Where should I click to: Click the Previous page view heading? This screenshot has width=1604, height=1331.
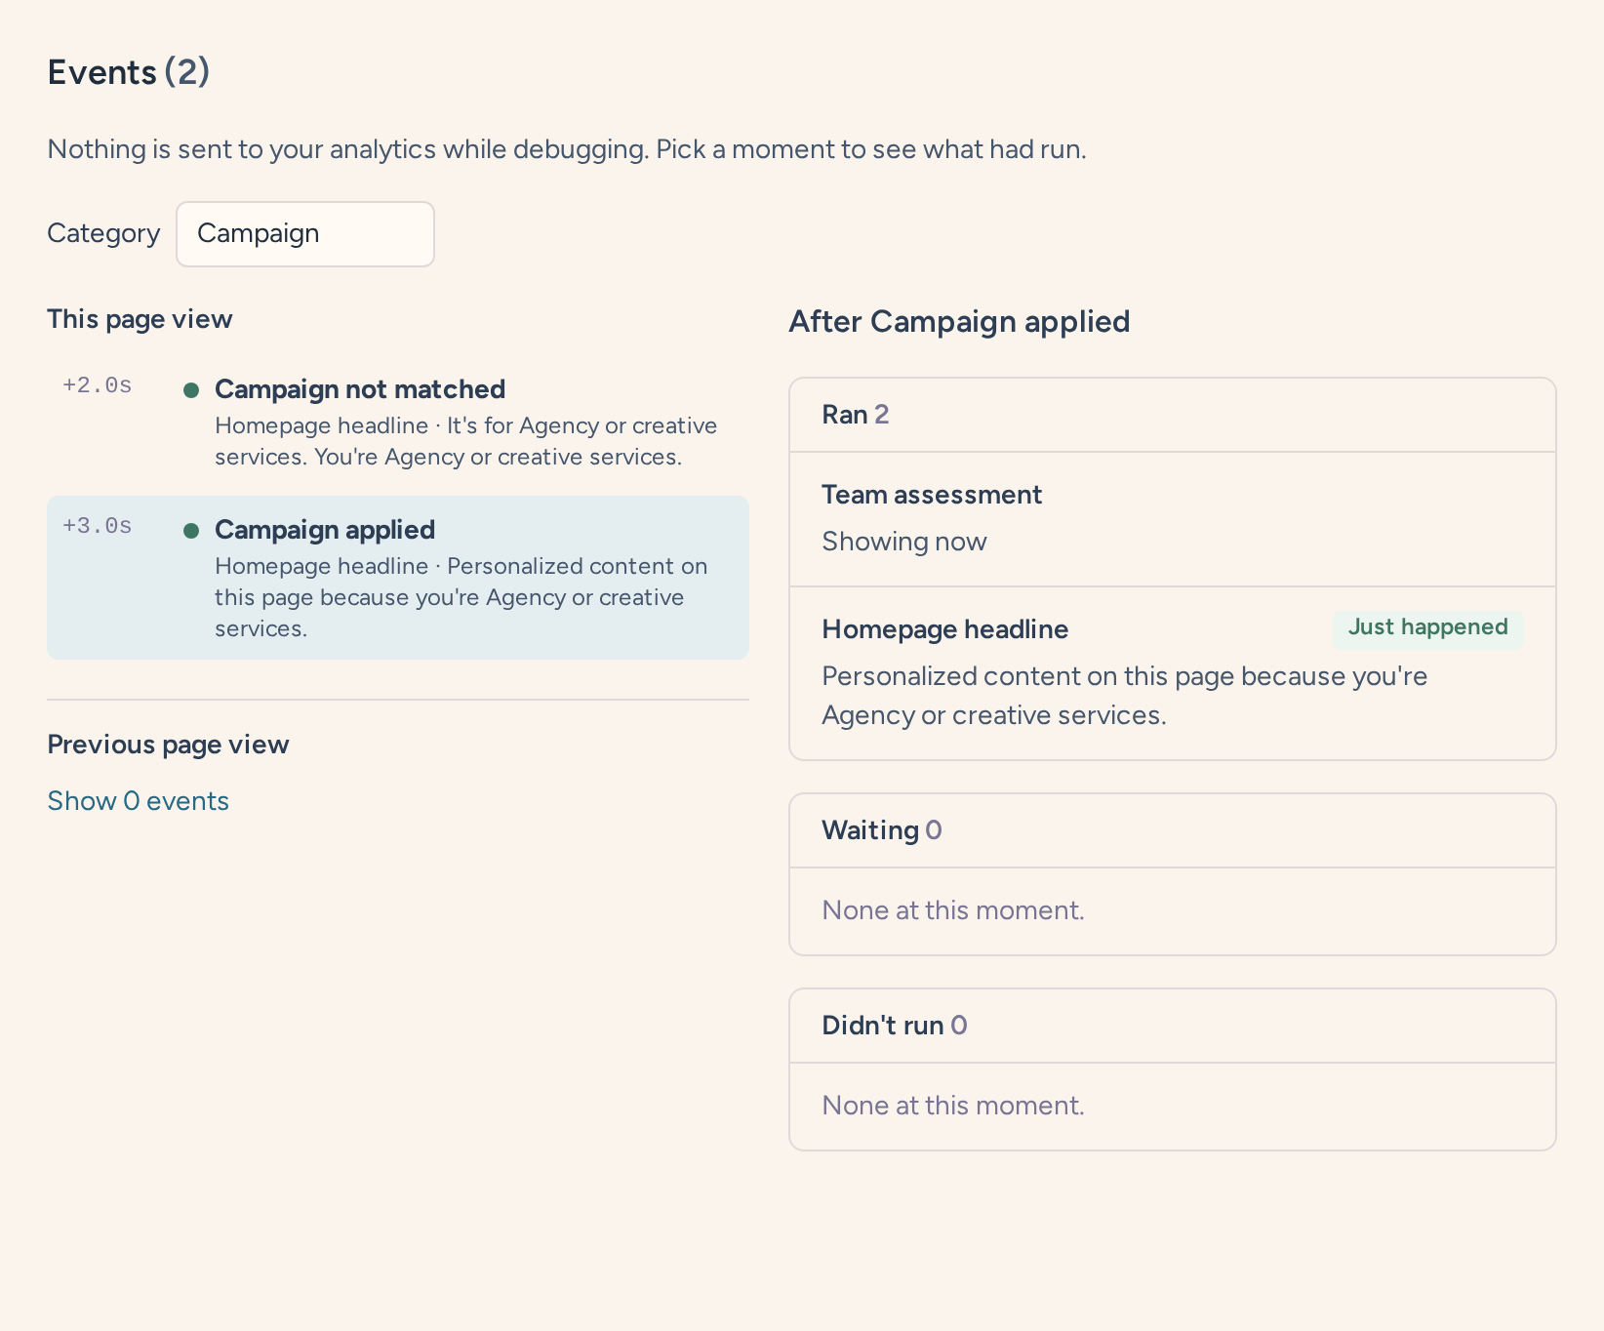(x=168, y=745)
